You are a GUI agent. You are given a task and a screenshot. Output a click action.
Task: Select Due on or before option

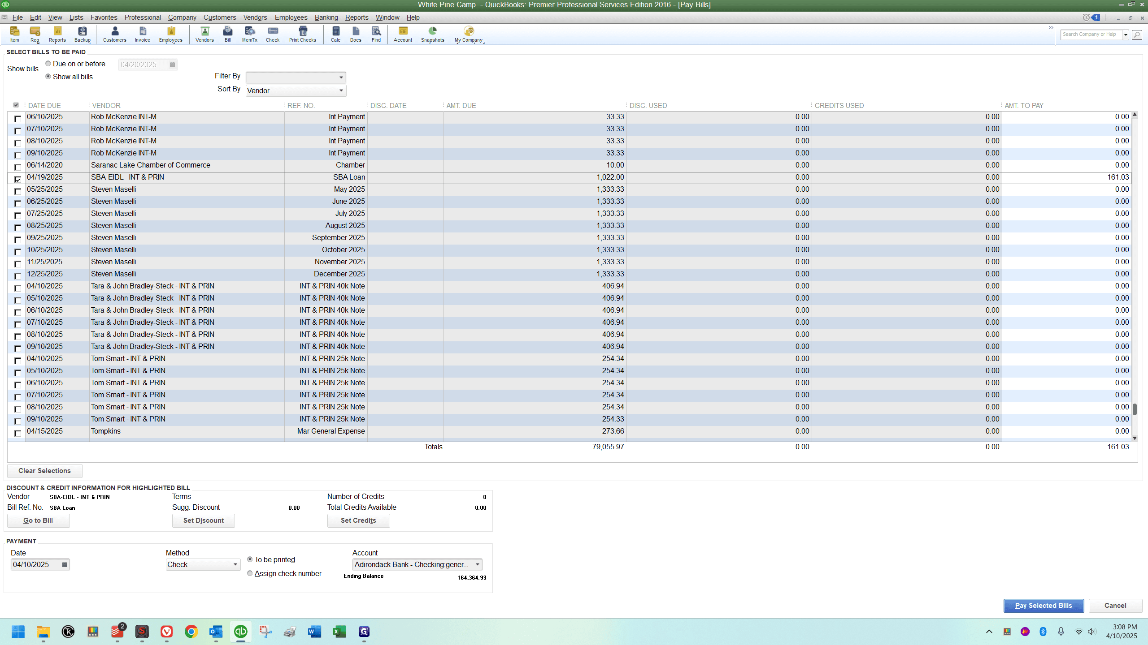tap(48, 64)
